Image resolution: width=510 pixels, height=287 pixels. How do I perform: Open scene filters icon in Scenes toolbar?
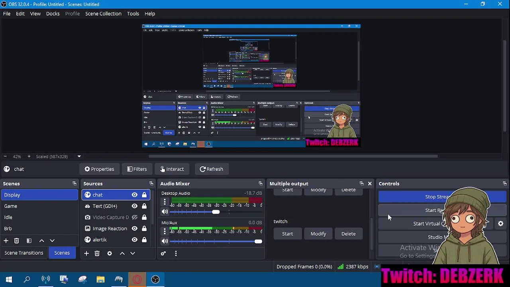coord(29,241)
